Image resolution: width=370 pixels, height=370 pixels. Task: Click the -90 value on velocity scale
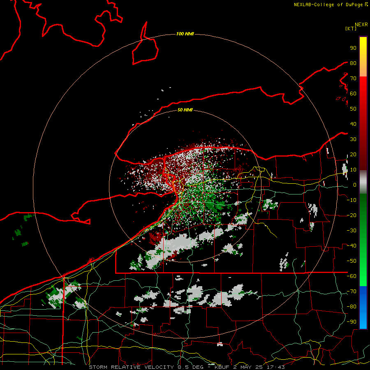[351, 321]
